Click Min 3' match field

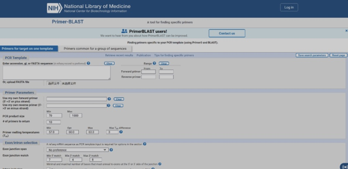tap(76, 160)
